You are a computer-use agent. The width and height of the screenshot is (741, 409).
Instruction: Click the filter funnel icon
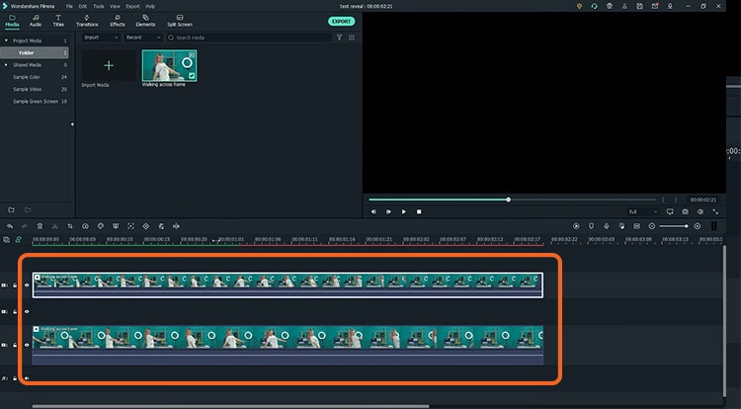(339, 38)
